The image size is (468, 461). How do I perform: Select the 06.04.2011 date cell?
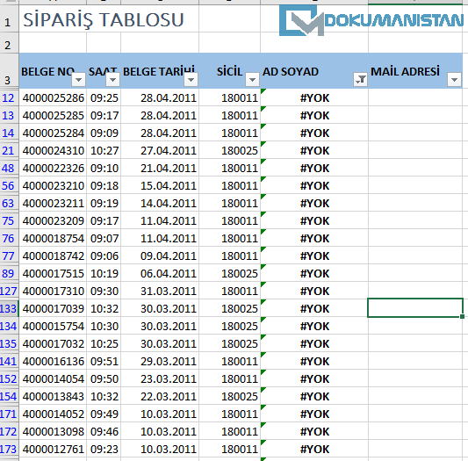160,273
